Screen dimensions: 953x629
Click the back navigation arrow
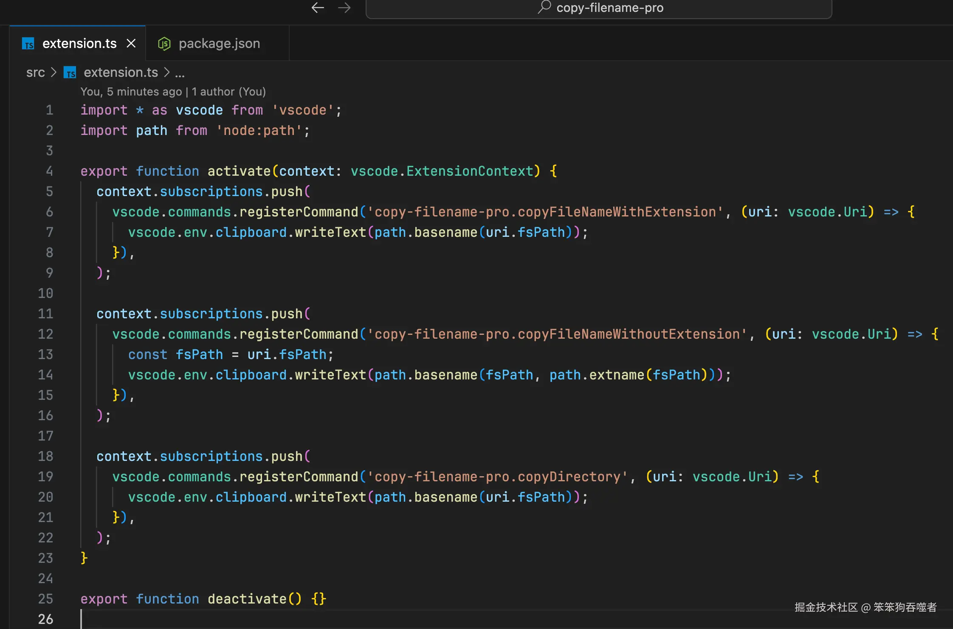click(x=318, y=8)
